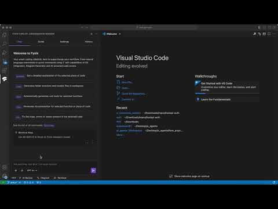The height and width of the screenshot is (209, 278).
Task: Open the Extensions view in activity bar
Action: pyautogui.click(x=5, y=70)
